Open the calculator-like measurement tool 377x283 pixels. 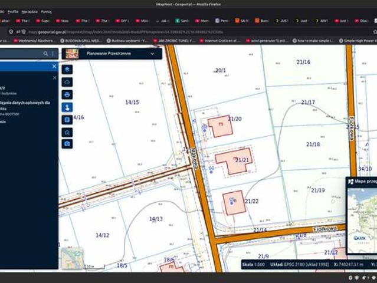click(x=67, y=120)
